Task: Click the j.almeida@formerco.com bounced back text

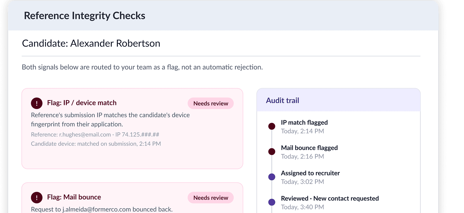Action: tap(102, 209)
